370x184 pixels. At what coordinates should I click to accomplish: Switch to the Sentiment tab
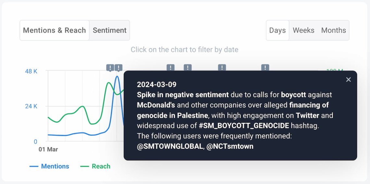pos(109,31)
